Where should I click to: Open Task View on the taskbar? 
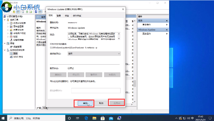click(77, 118)
